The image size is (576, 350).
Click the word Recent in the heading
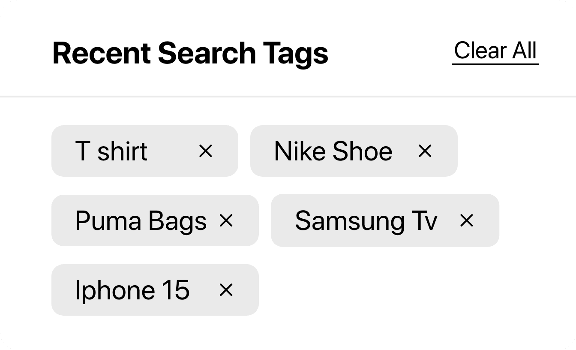[101, 53]
